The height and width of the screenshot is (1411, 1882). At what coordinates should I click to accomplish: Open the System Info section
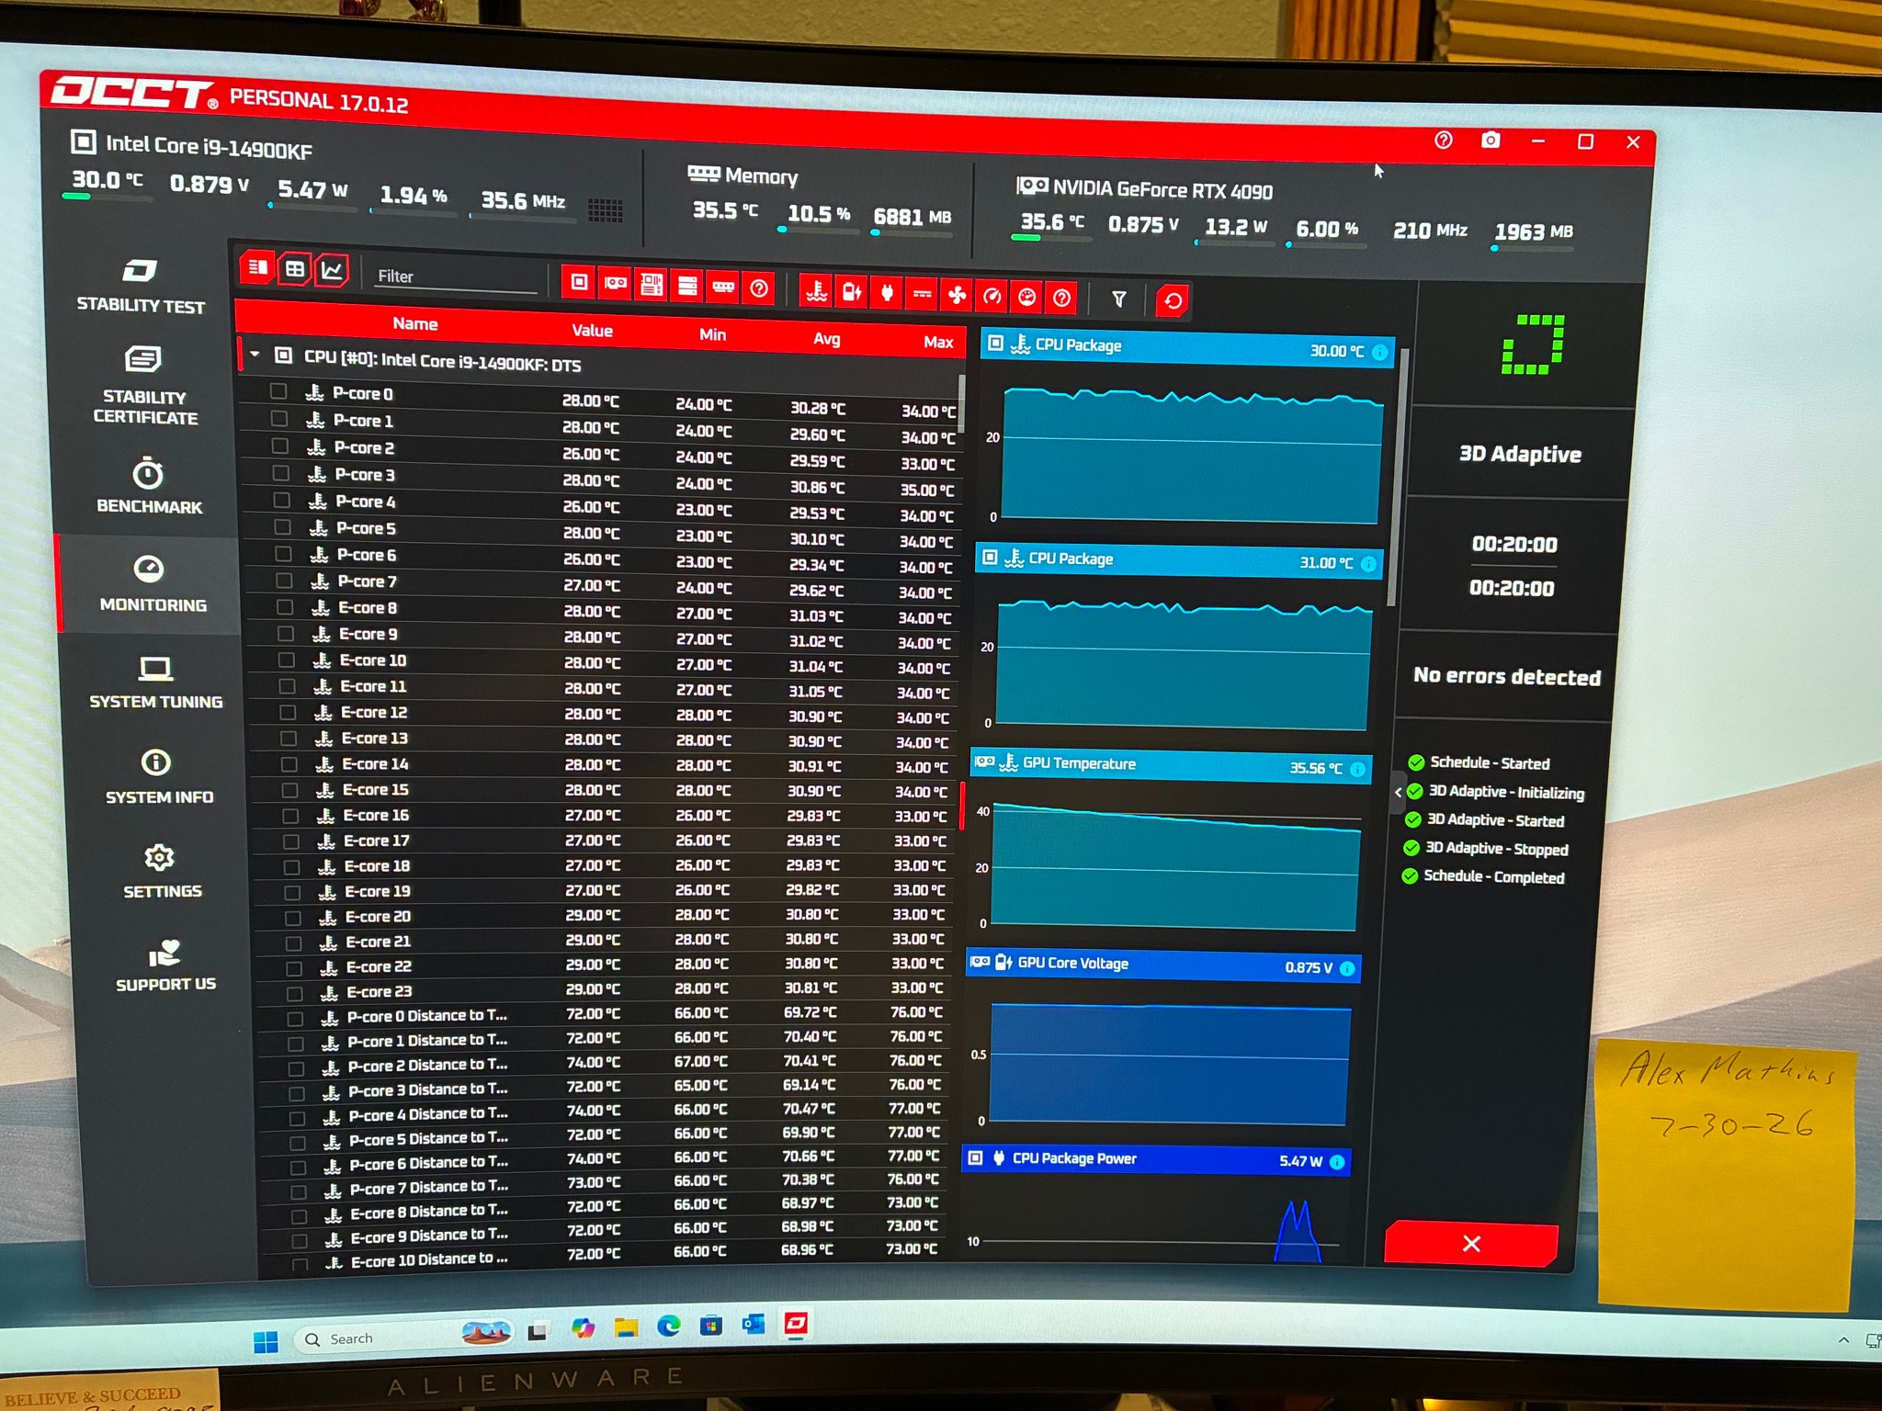pyautogui.click(x=158, y=777)
